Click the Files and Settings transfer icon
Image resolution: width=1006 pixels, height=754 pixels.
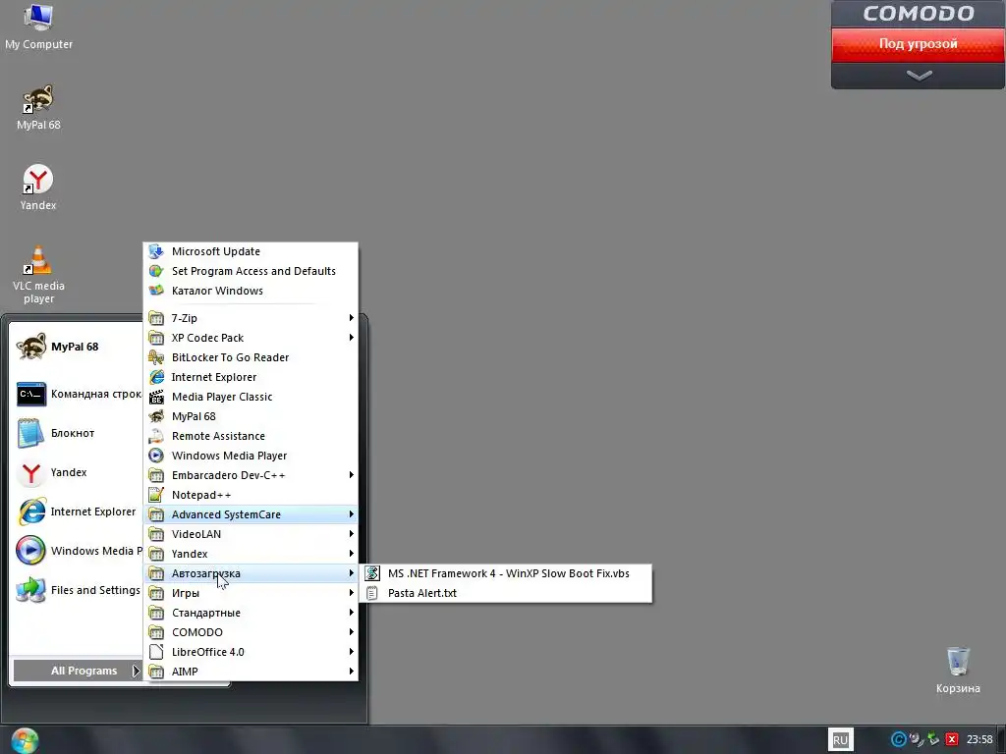point(30,590)
